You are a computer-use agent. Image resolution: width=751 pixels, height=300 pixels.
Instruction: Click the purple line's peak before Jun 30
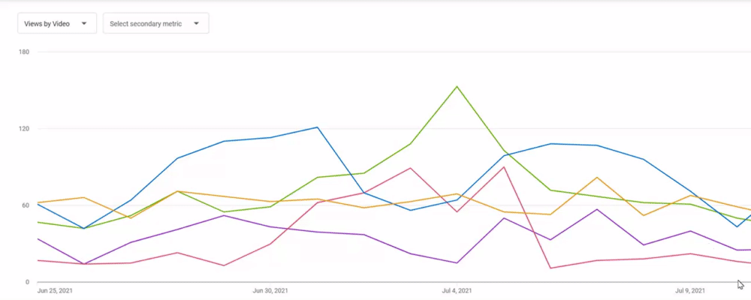tap(224, 215)
